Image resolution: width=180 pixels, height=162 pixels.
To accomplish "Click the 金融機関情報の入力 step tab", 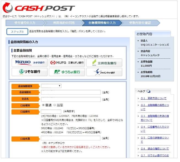I will pyautogui.click(x=102, y=23).
